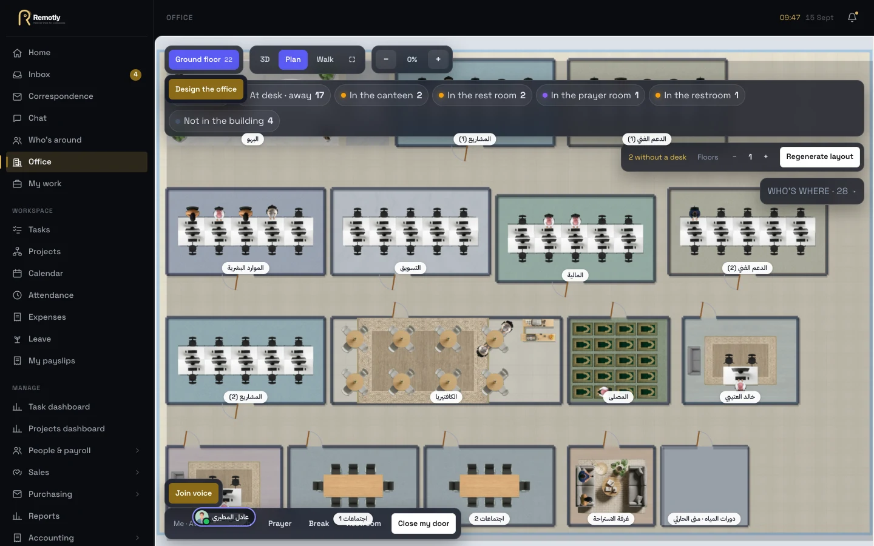Switch to Walk view mode
The image size is (874, 546).
pyautogui.click(x=325, y=59)
